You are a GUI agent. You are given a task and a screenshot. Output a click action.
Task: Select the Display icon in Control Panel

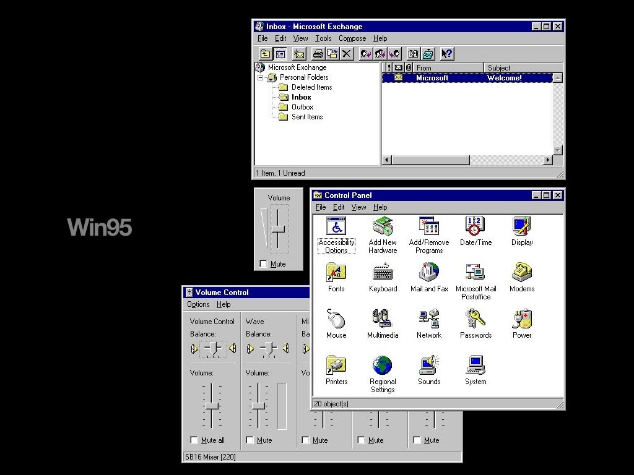coord(522,231)
